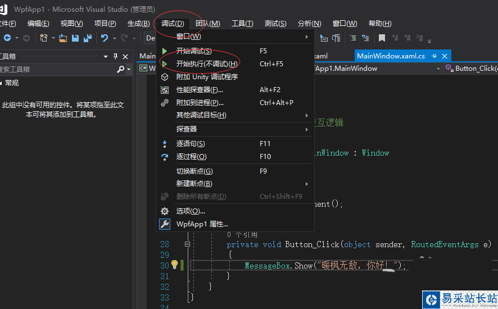Collapse the Button_Click method at line 28
The image size is (498, 309).
coord(187,244)
